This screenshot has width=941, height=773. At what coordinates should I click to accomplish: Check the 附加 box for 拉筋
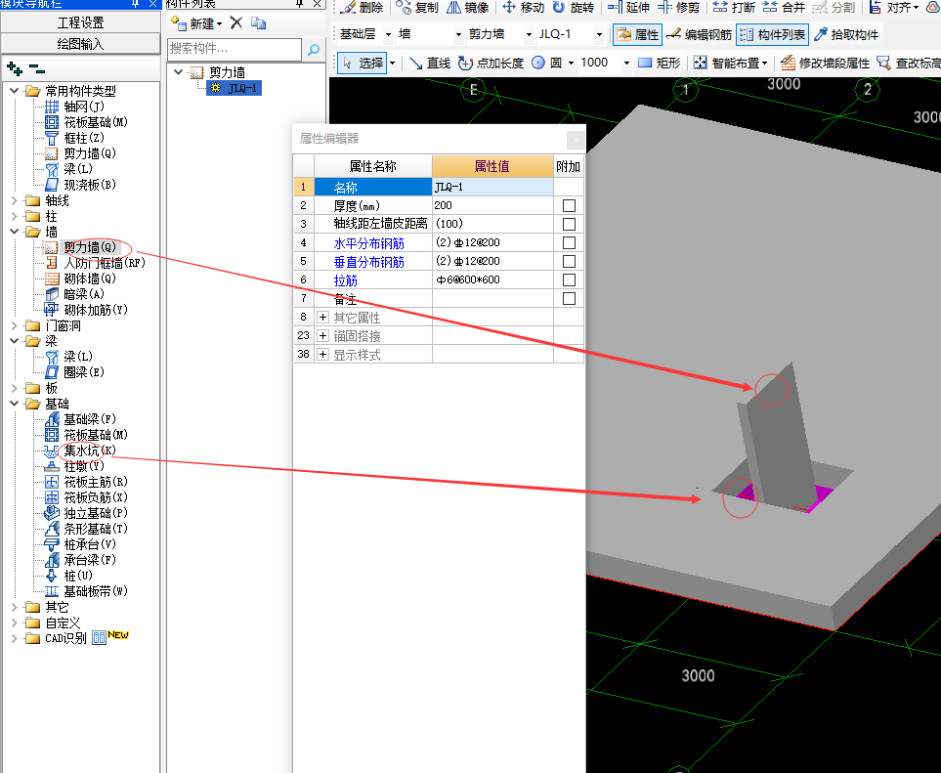(569, 280)
